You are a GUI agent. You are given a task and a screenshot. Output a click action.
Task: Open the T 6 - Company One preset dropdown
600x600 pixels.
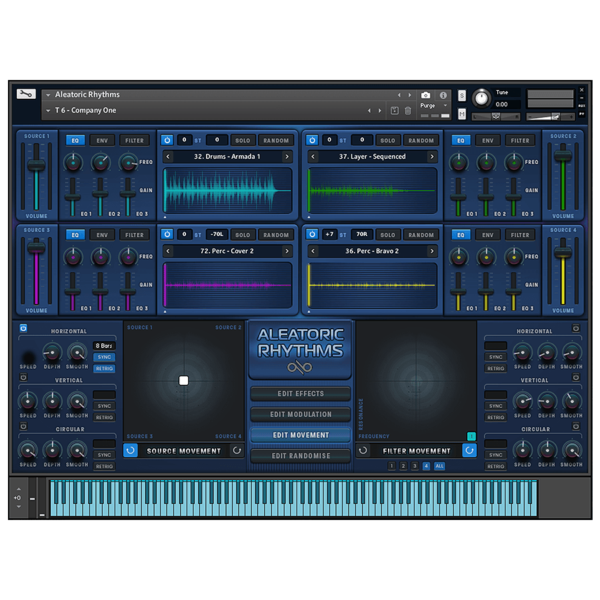48,111
